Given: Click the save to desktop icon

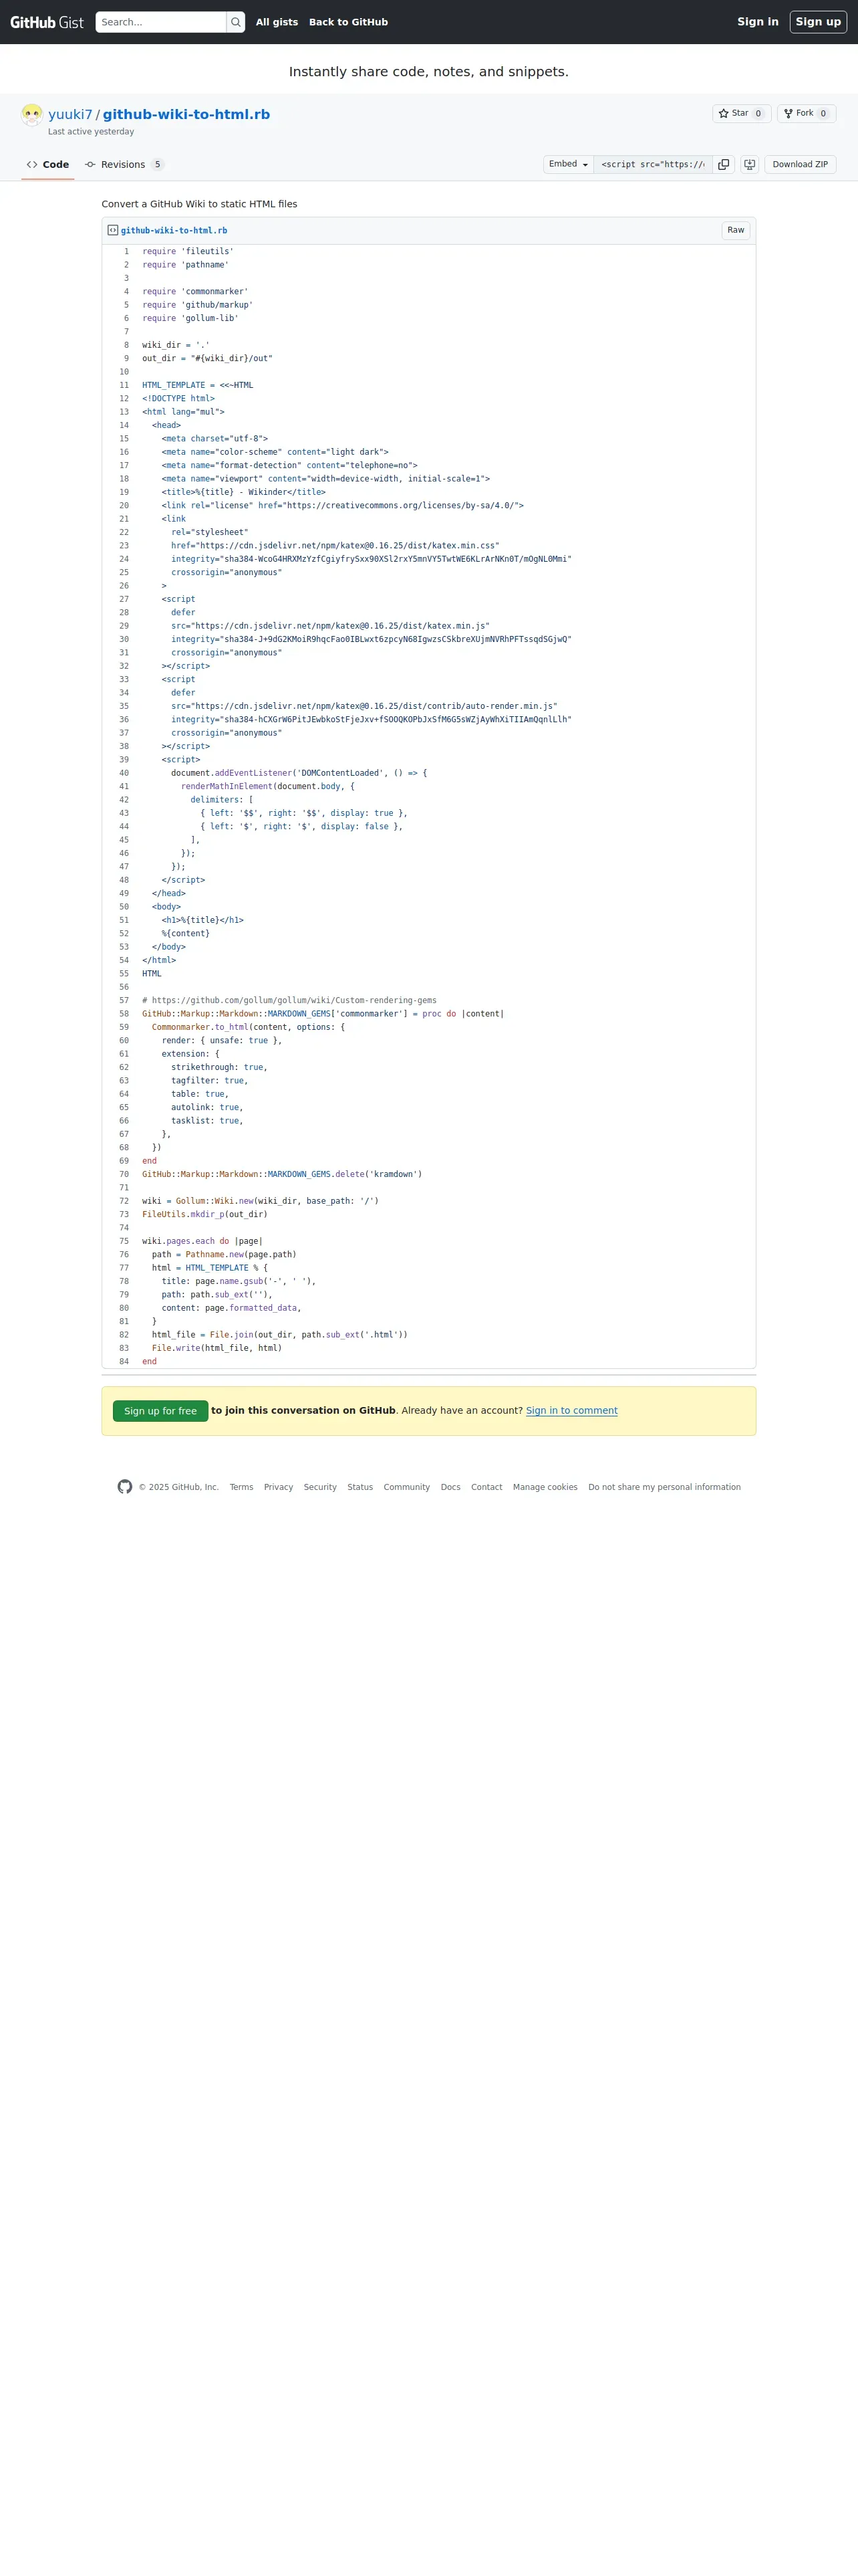Looking at the screenshot, I should click(x=749, y=164).
